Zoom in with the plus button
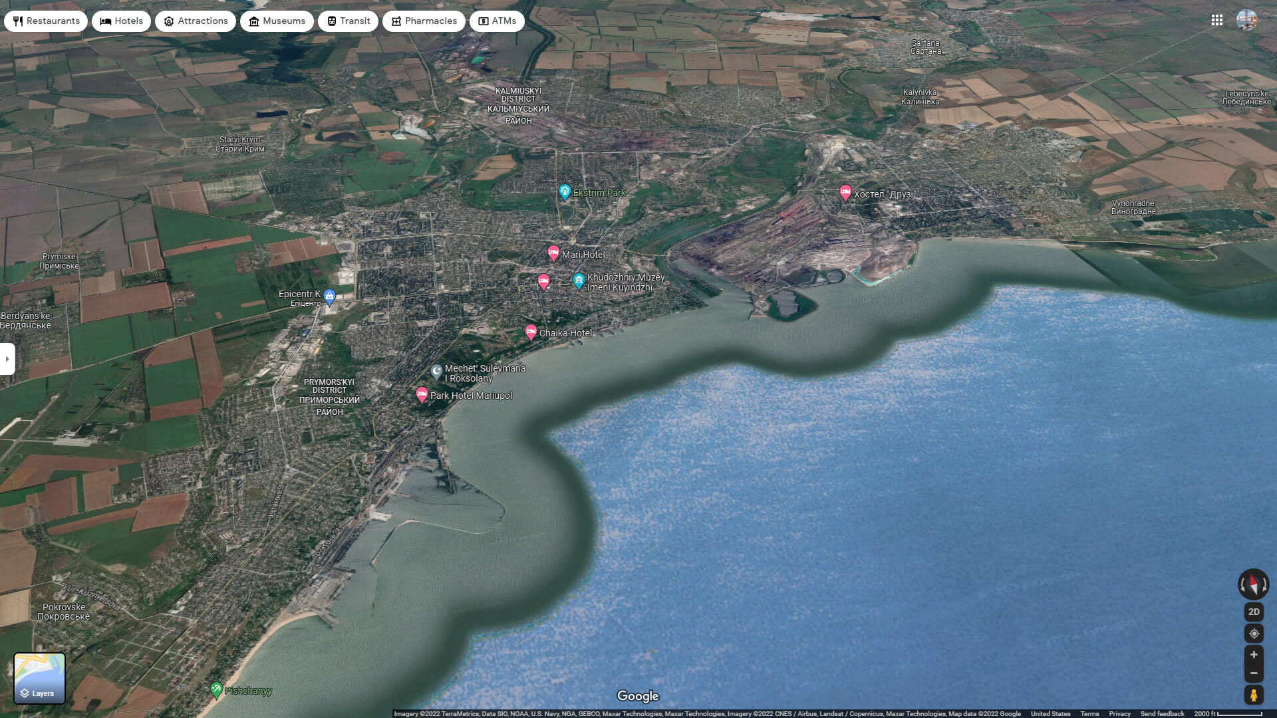Image resolution: width=1277 pixels, height=718 pixels. point(1254,655)
